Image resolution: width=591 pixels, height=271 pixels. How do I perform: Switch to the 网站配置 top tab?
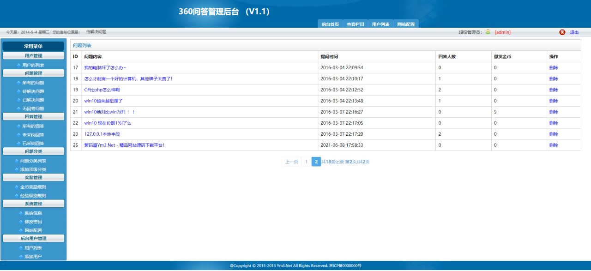406,24
